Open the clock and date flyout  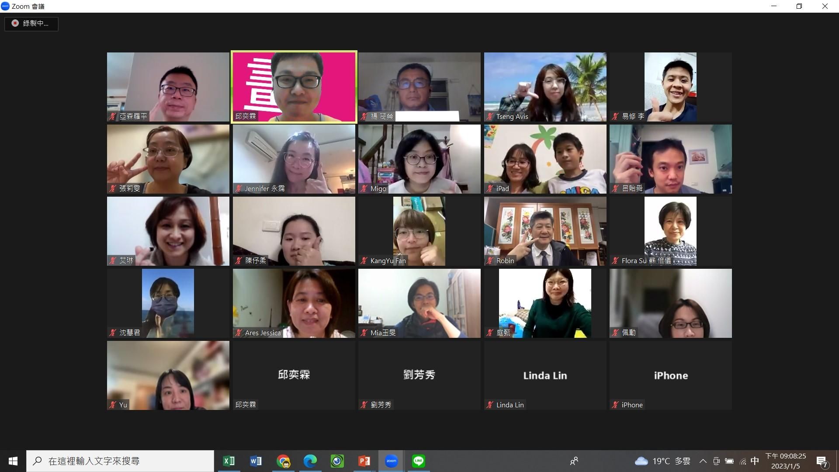click(x=785, y=461)
